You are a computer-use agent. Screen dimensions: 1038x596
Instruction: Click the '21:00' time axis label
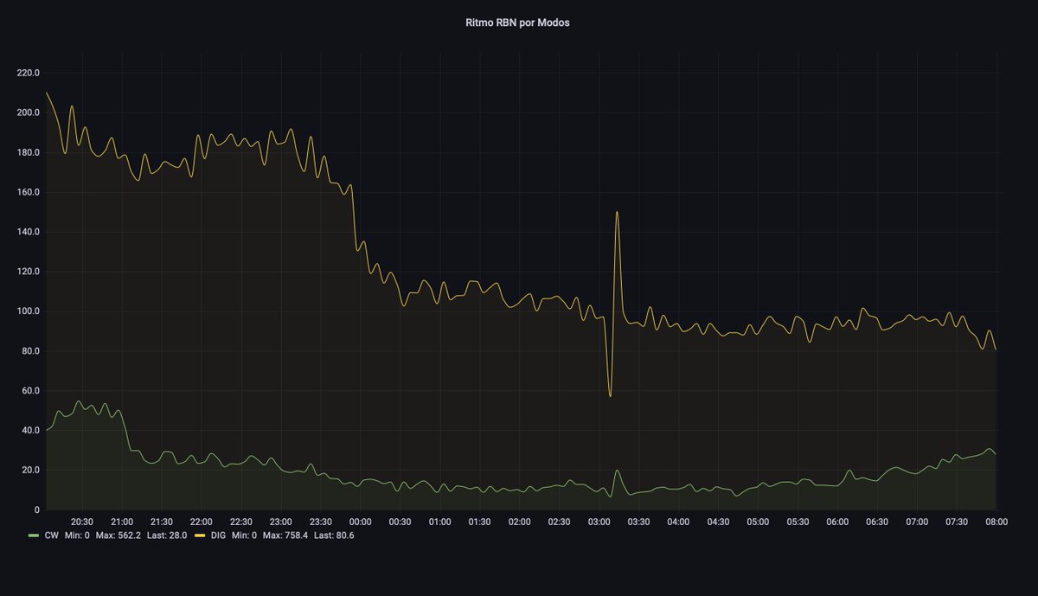point(122,522)
